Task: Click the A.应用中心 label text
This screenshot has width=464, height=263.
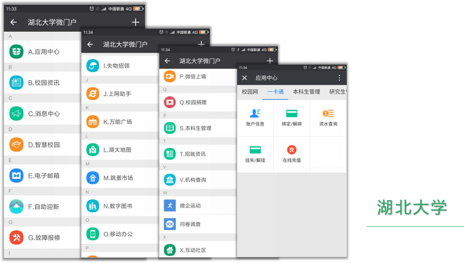Action: [x=44, y=52]
